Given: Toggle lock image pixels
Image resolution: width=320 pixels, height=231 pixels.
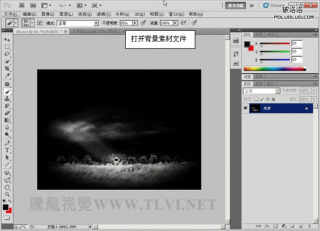Looking at the screenshot, I should click(262, 99).
